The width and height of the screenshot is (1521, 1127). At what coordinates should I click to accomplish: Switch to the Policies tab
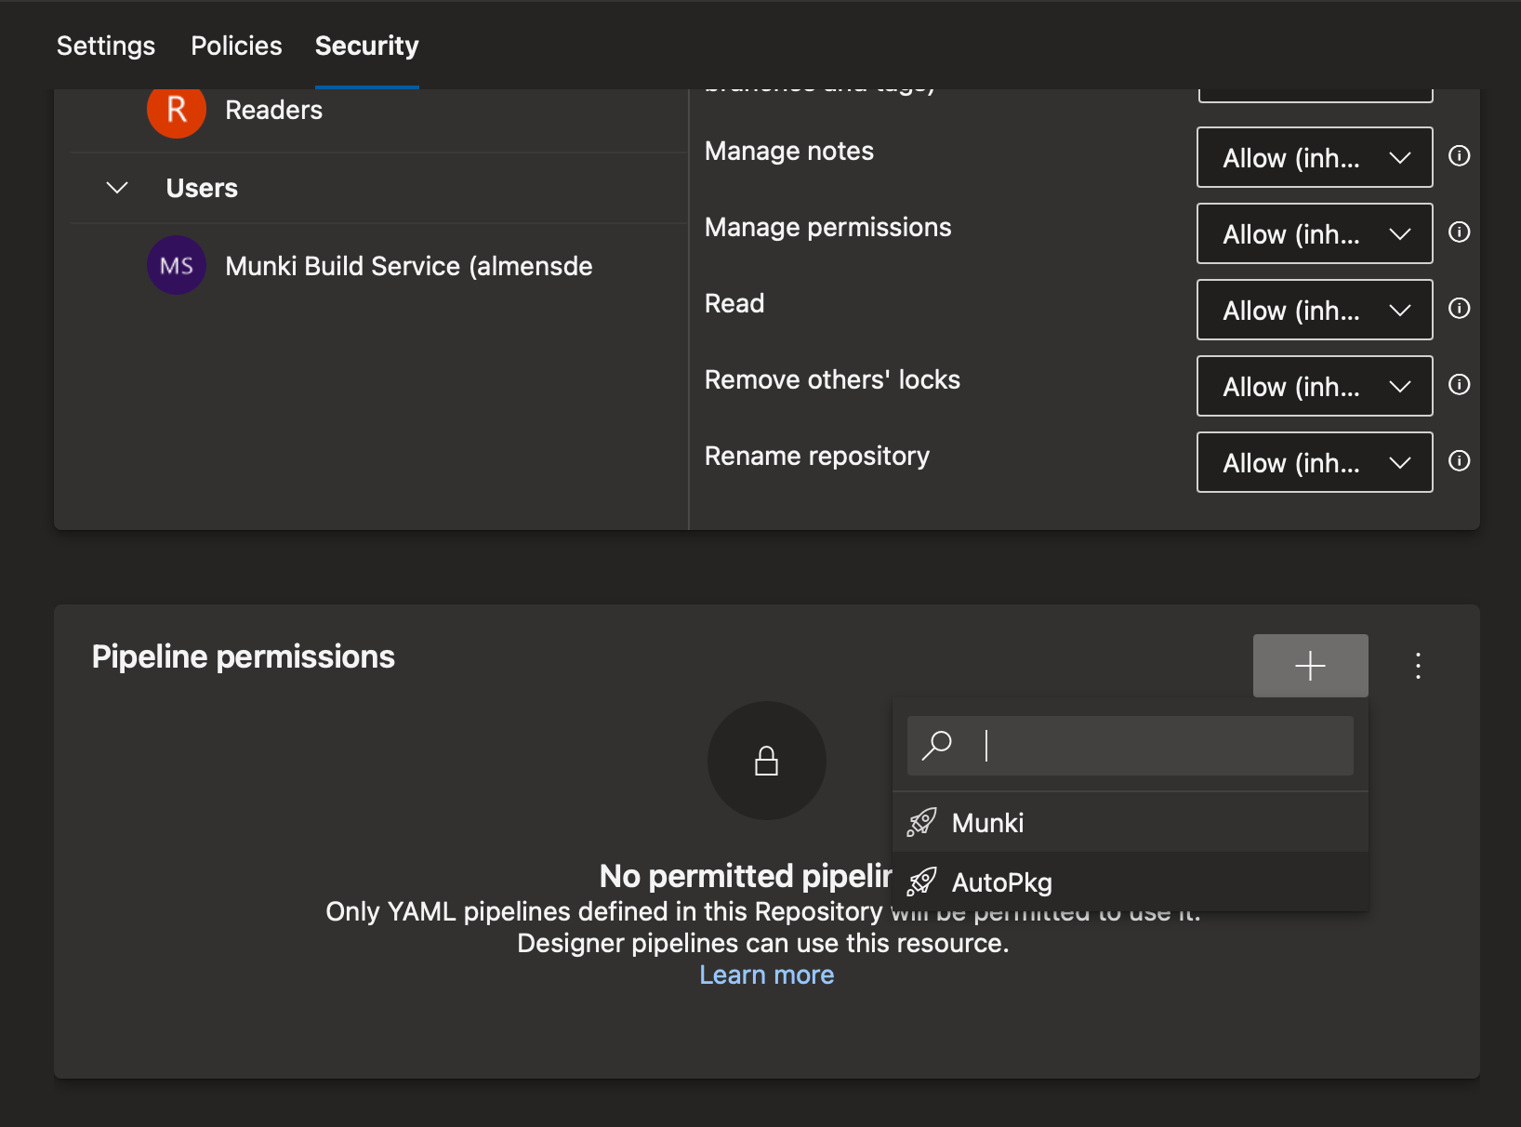pyautogui.click(x=236, y=46)
